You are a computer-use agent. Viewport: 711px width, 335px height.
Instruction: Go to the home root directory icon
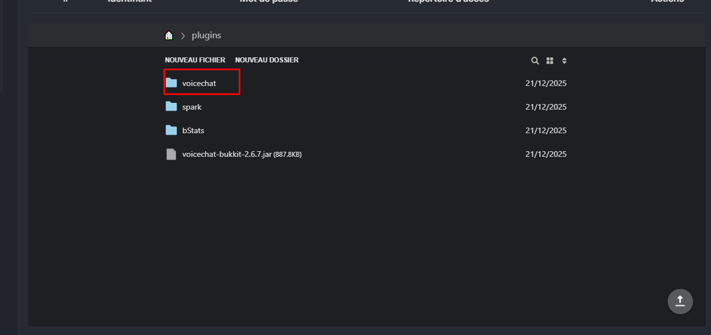(x=169, y=35)
